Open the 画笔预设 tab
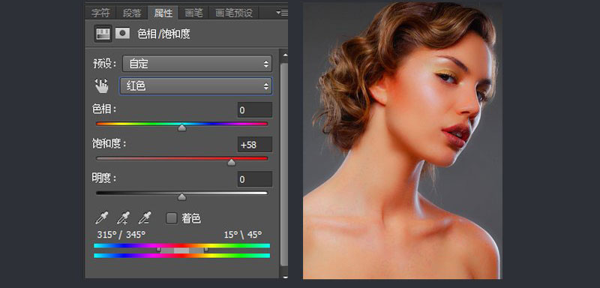The width and height of the screenshot is (600, 288). [234, 13]
